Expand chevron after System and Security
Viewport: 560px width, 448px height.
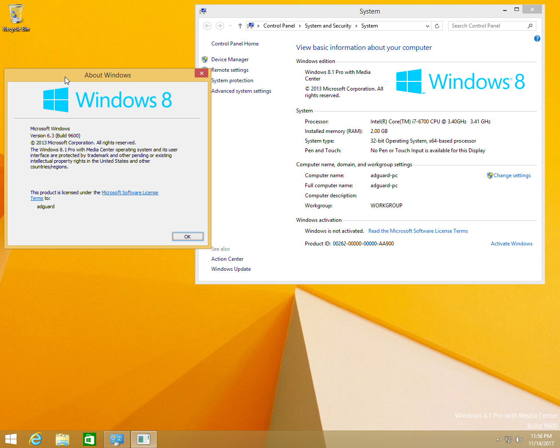pos(357,26)
